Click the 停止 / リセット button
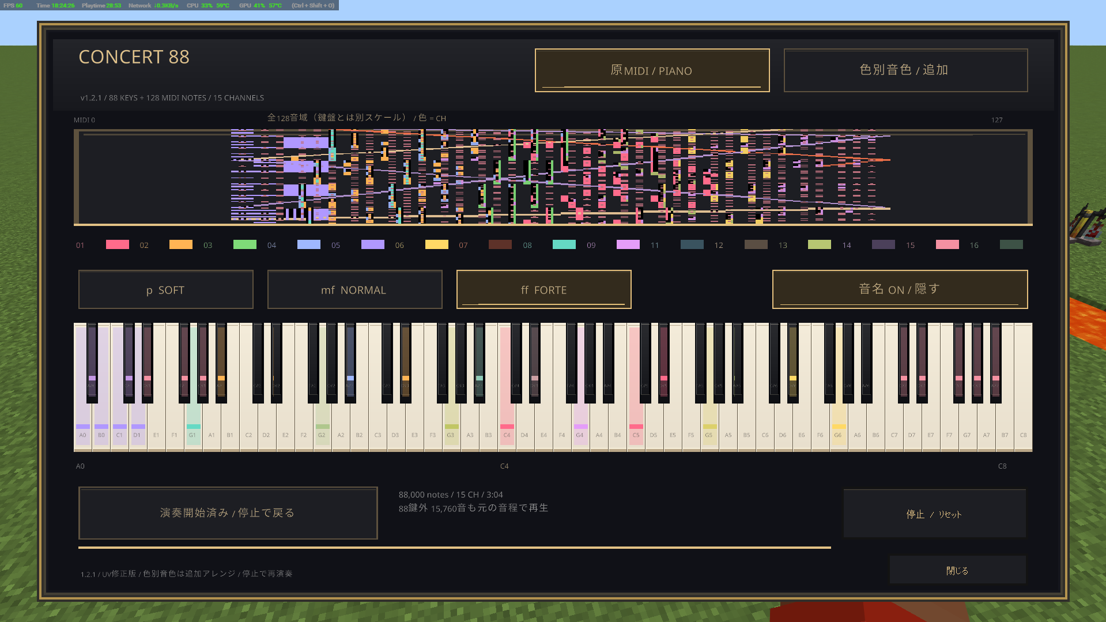This screenshot has width=1106, height=622. (x=934, y=514)
